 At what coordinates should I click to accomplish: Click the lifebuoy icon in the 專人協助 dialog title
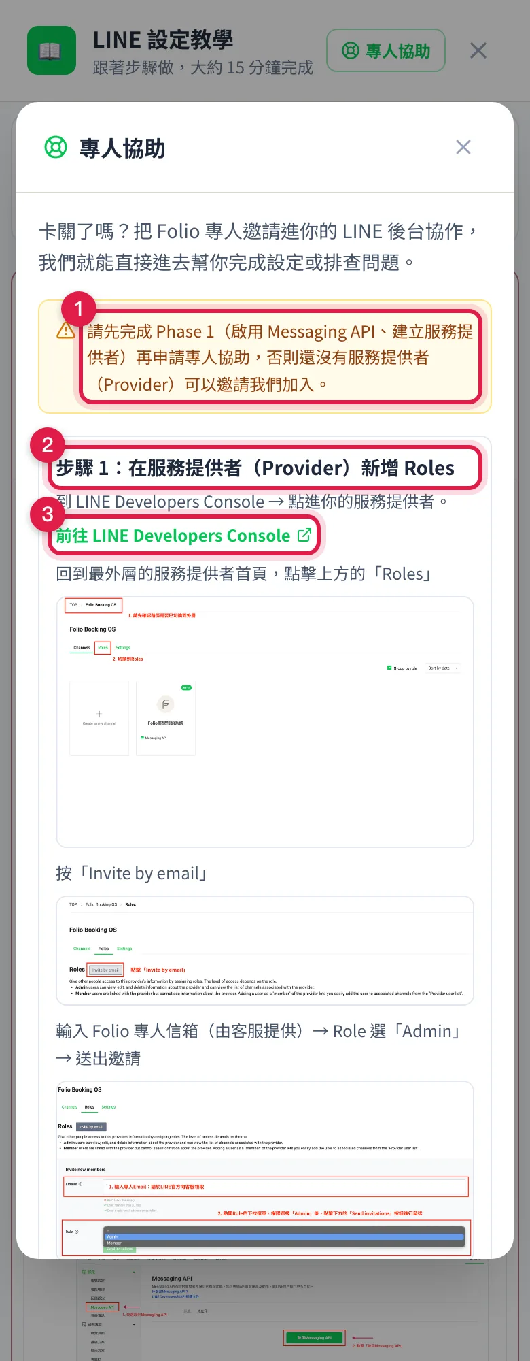pyautogui.click(x=56, y=147)
